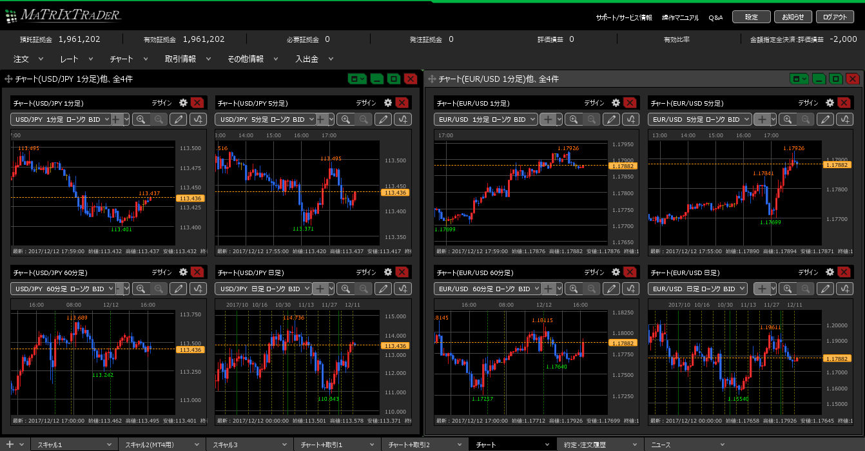Zoom out on the USD/JPY 60分足 chart
This screenshot has height=451, width=865.
pos(159,289)
